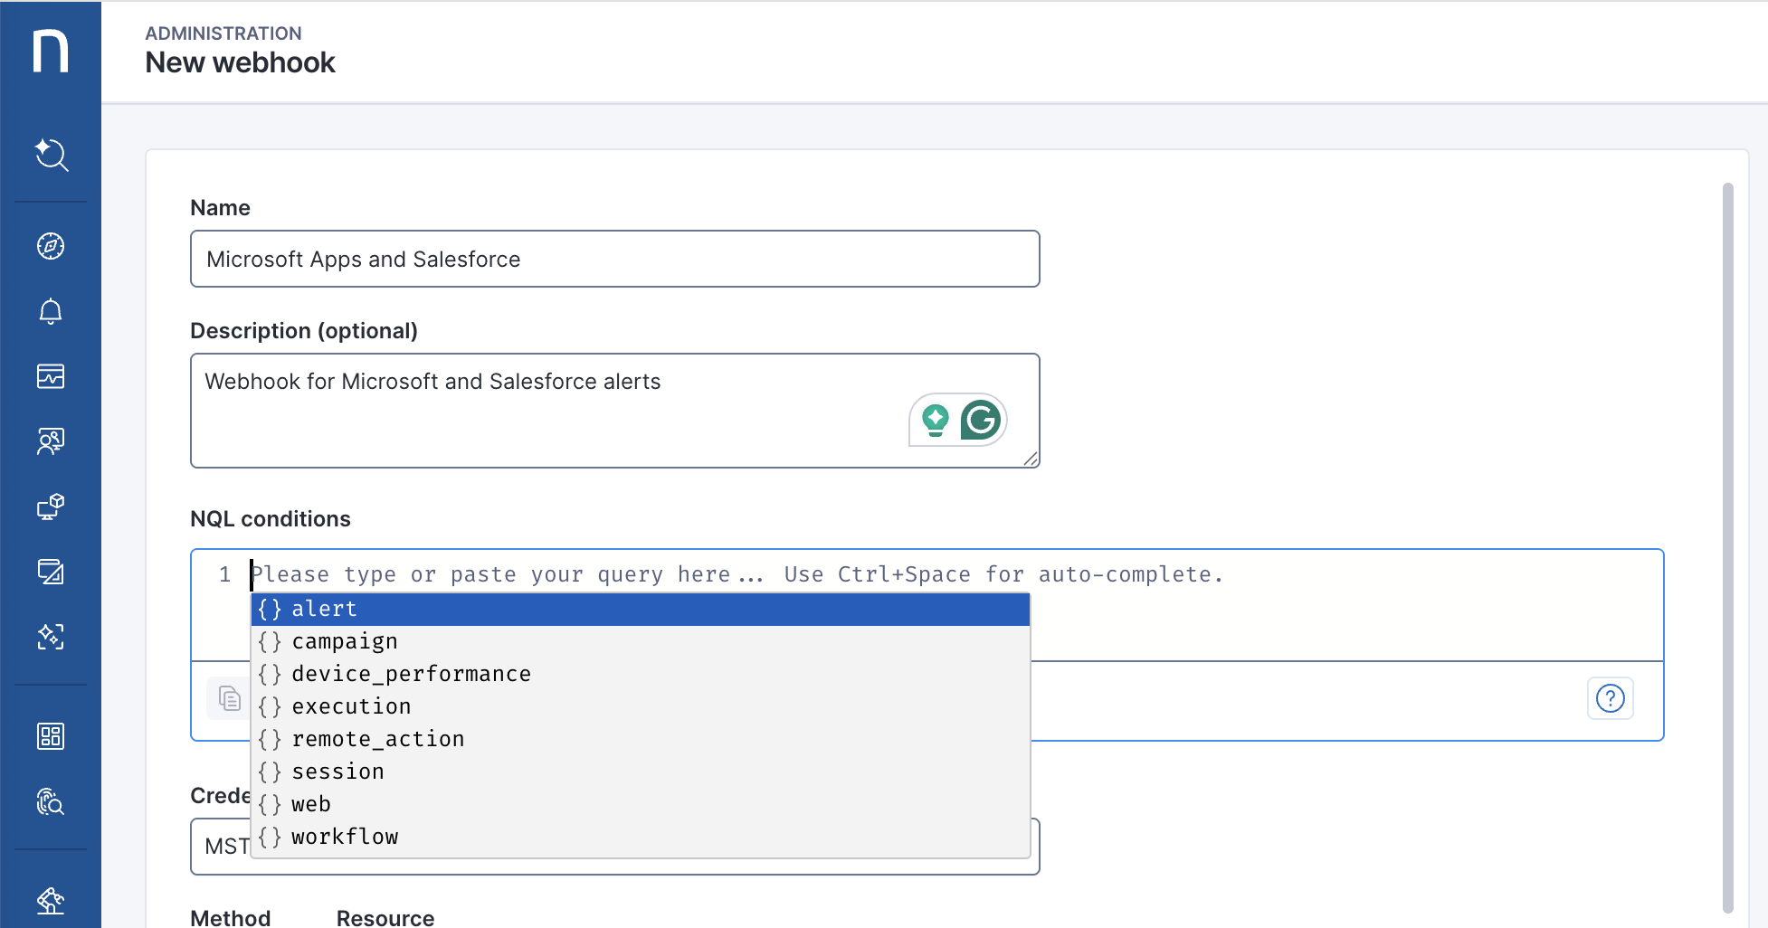The height and width of the screenshot is (928, 1768).
Task: Open the device cube icon in sidebar
Action: pyautogui.click(x=51, y=507)
